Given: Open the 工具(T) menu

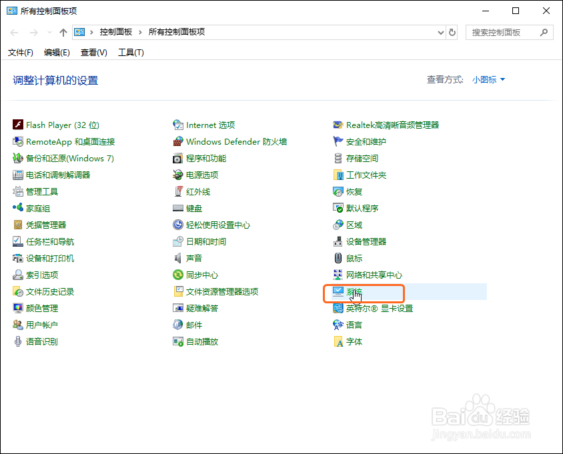Looking at the screenshot, I should pyautogui.click(x=131, y=53).
